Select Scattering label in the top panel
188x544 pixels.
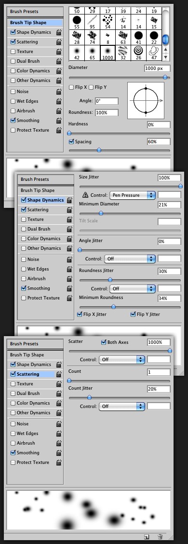coord(27,42)
